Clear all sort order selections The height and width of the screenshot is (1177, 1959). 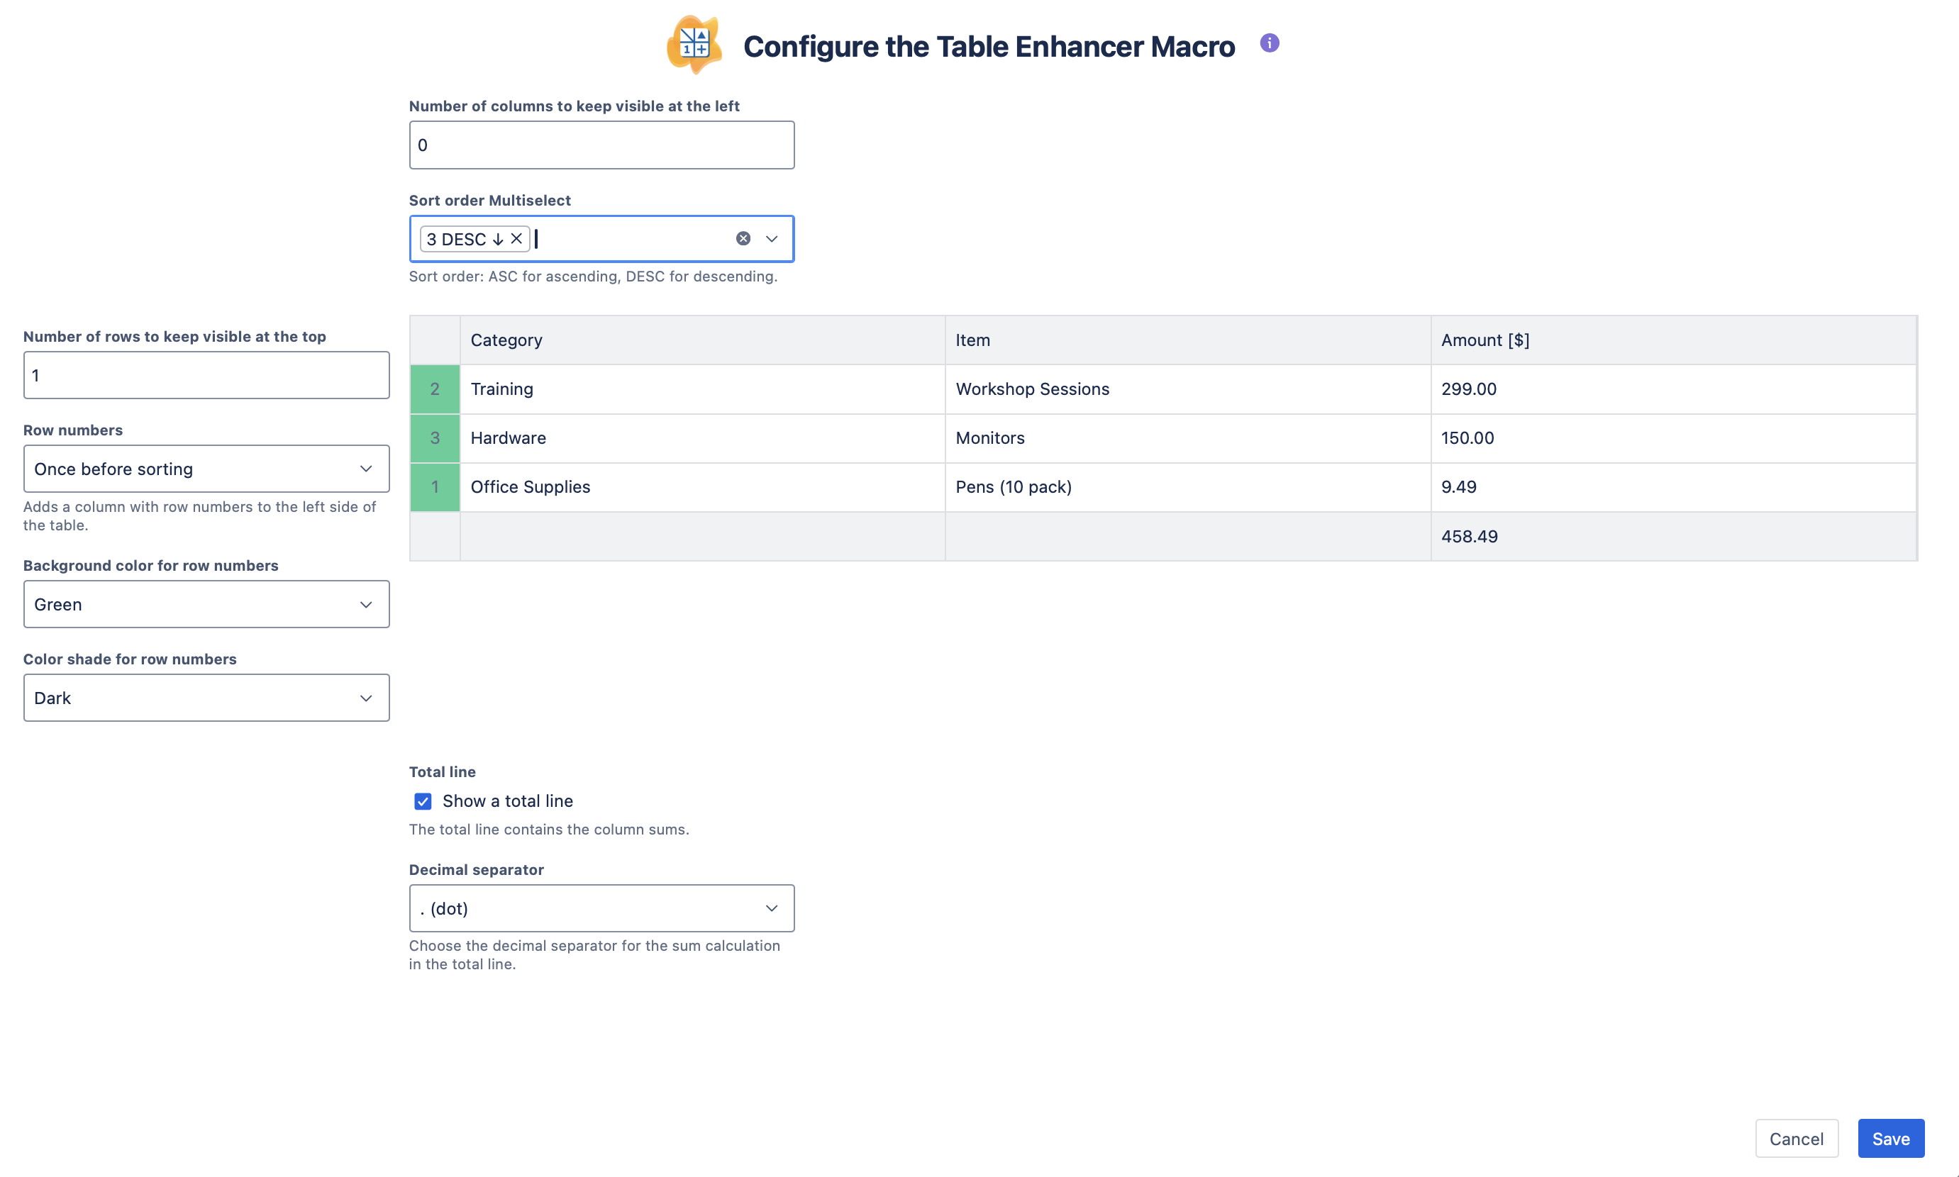(743, 239)
